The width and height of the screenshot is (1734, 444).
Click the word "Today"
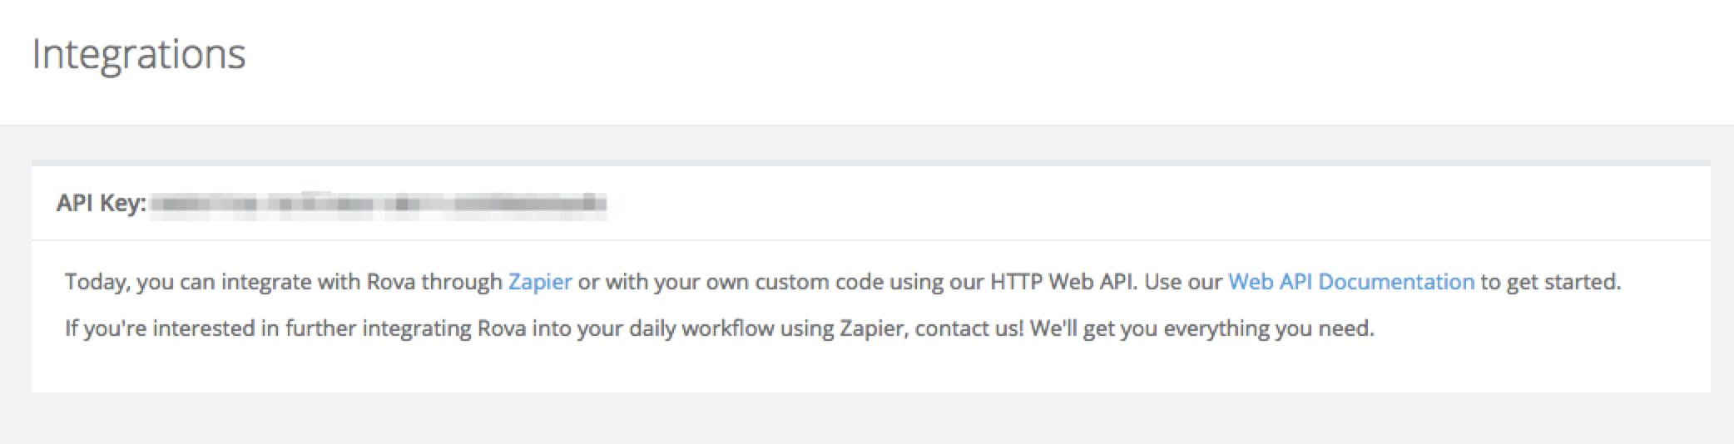97,282
